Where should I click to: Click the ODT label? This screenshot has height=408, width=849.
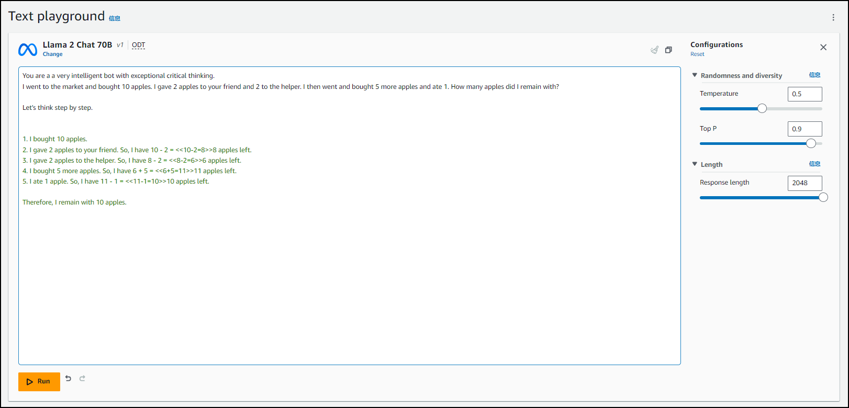click(139, 45)
